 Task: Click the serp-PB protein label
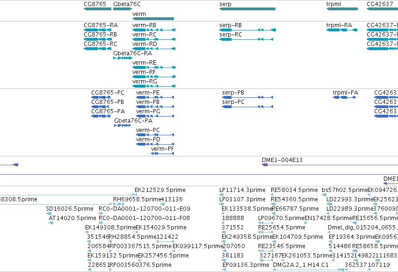[x=233, y=93]
